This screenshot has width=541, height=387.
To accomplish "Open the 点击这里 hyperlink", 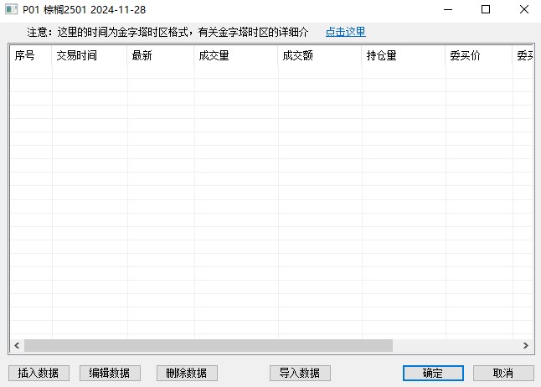I will pos(345,32).
